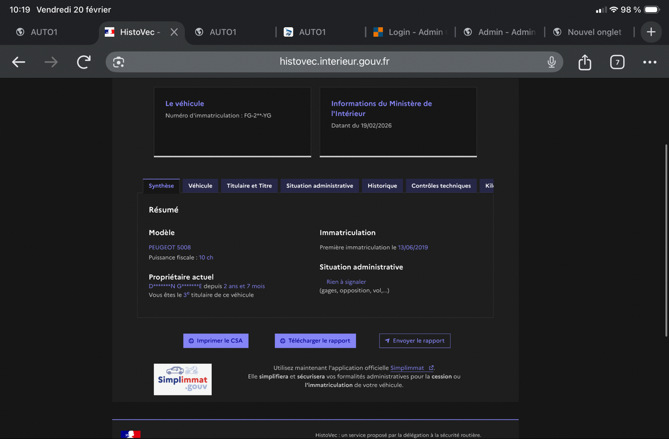This screenshot has width=669, height=439.
Task: Select the Synthèse tab
Action: (x=161, y=186)
